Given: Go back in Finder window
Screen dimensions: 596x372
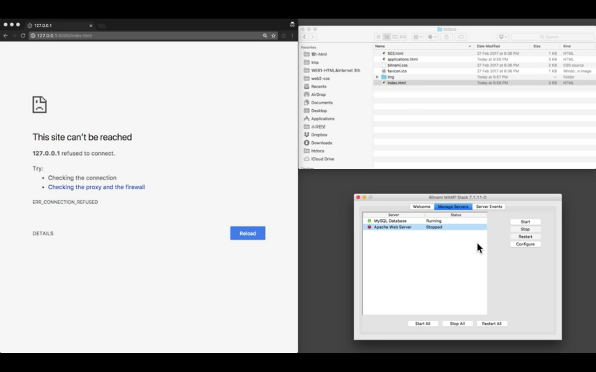Looking at the screenshot, I should (x=305, y=37).
